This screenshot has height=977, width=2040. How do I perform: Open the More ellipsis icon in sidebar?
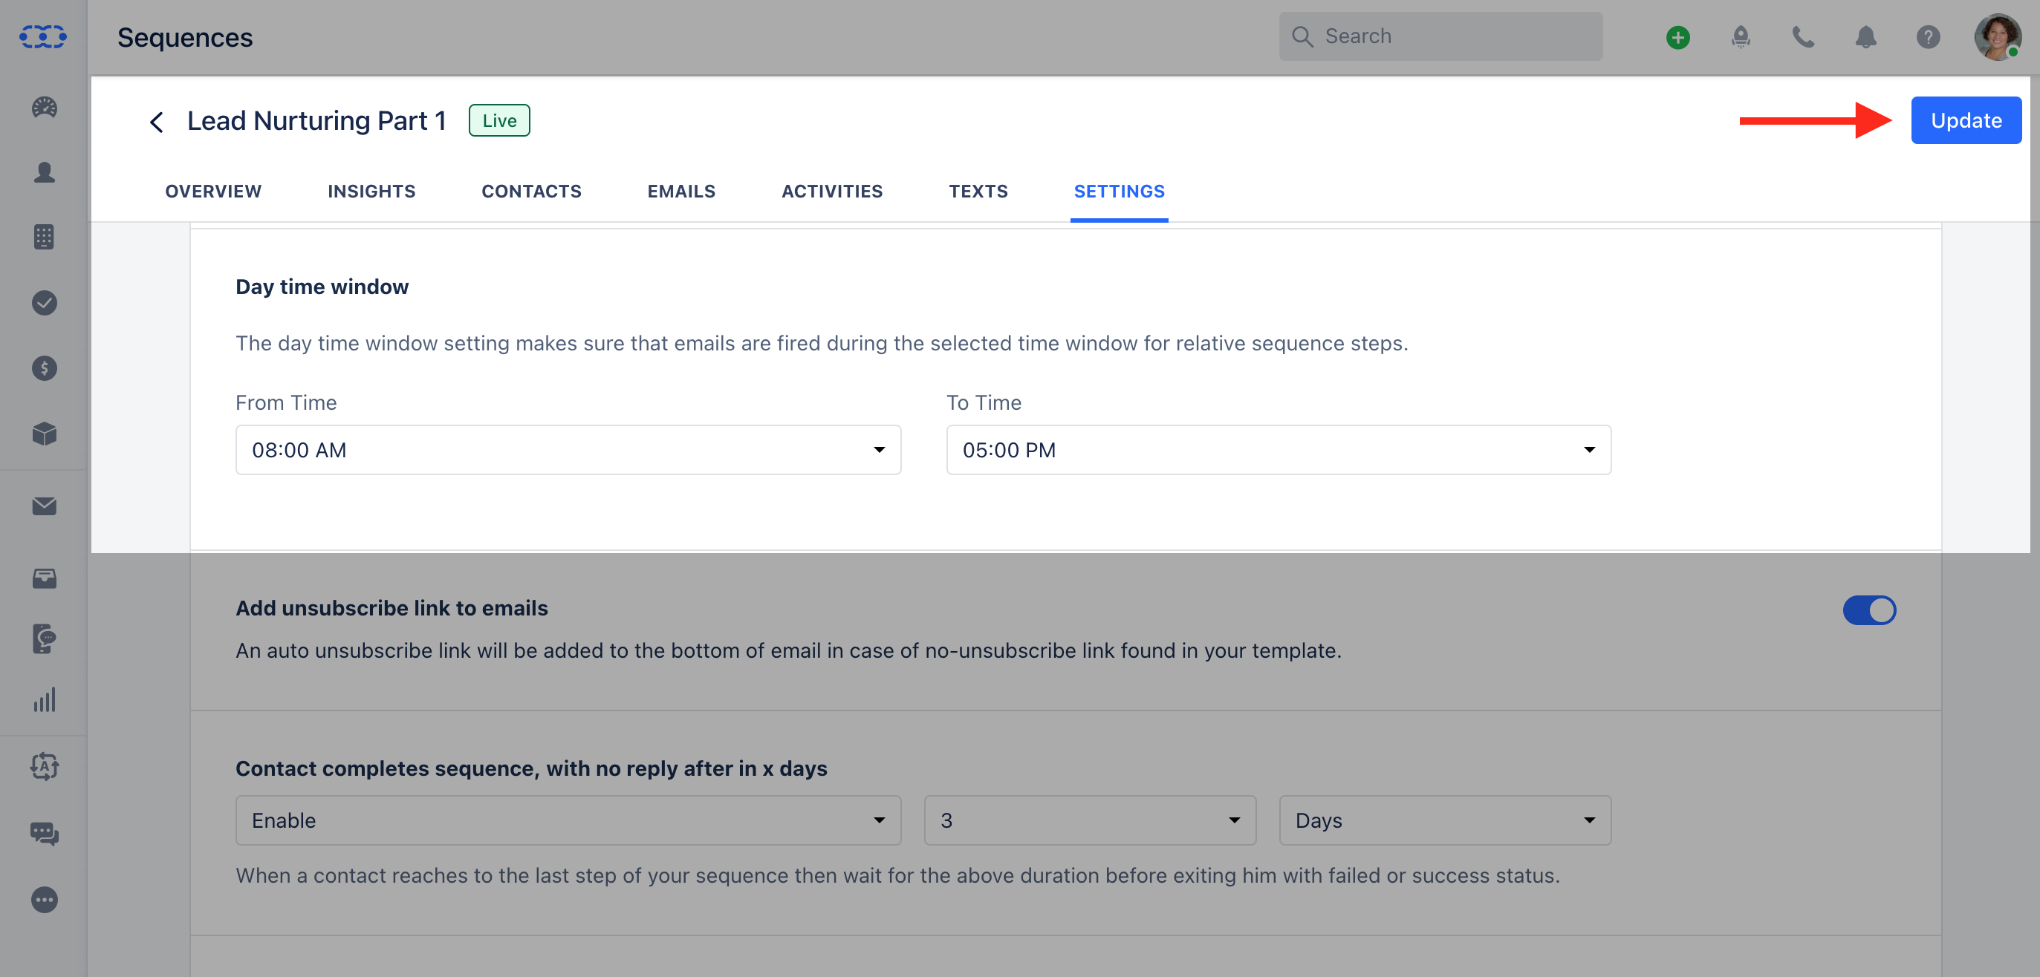coord(45,901)
